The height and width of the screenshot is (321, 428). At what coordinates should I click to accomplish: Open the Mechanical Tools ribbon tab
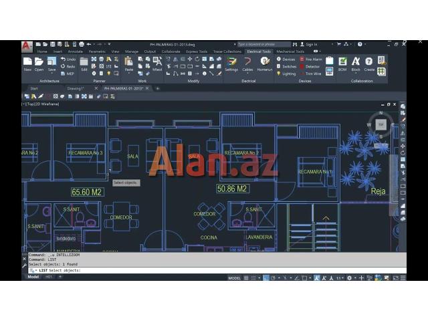point(290,51)
